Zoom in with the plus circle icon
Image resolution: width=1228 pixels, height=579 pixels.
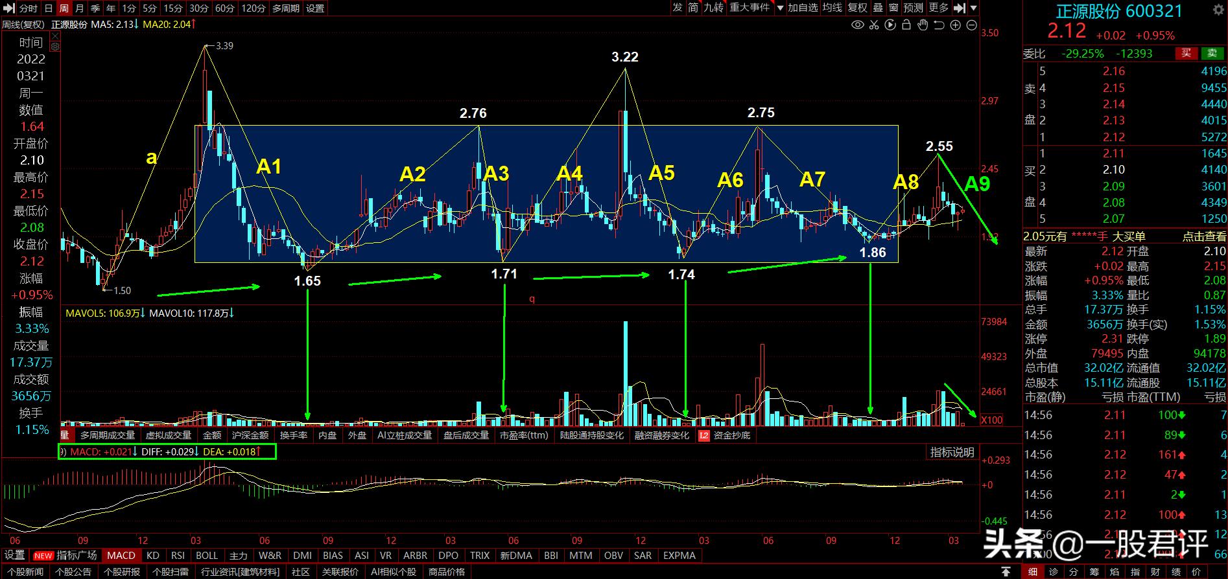click(x=955, y=25)
